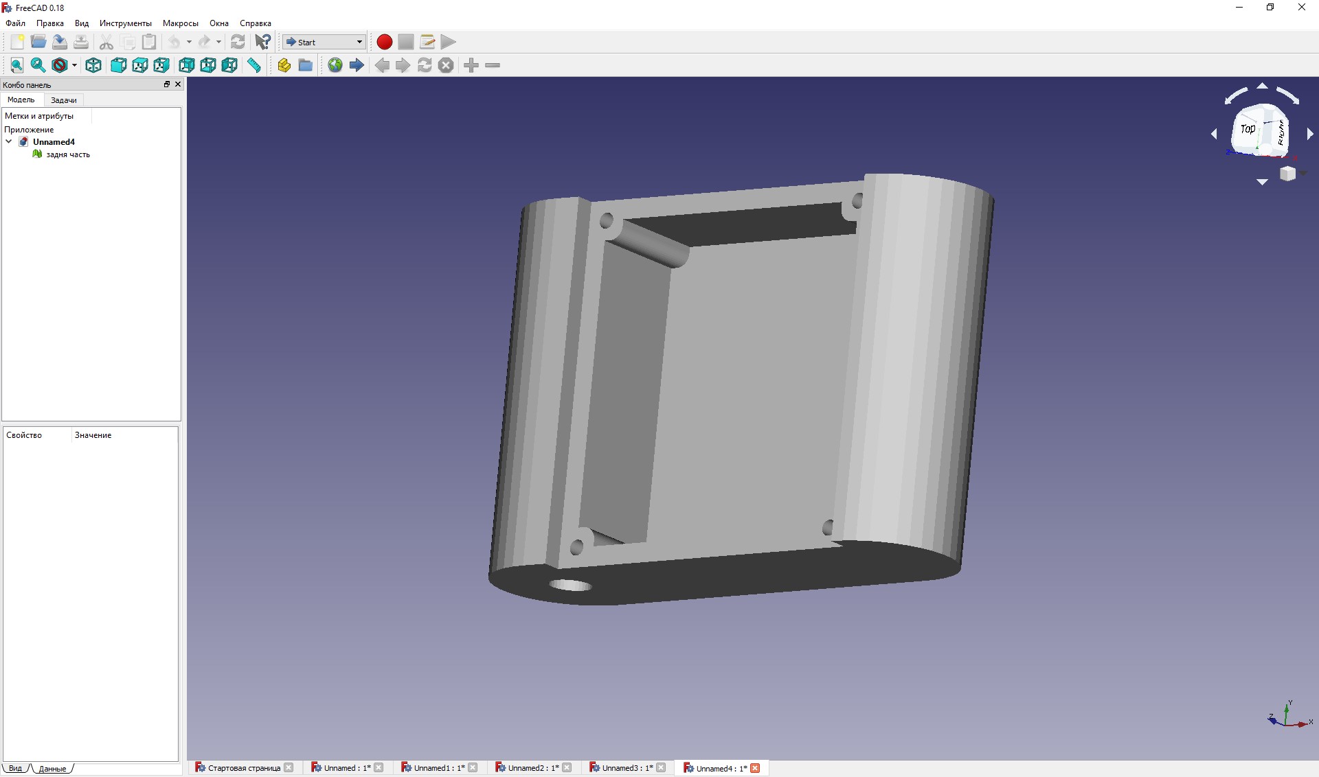Click the Save document icon

point(60,42)
